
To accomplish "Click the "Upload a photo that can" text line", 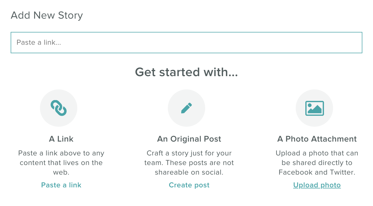I will [x=317, y=153].
